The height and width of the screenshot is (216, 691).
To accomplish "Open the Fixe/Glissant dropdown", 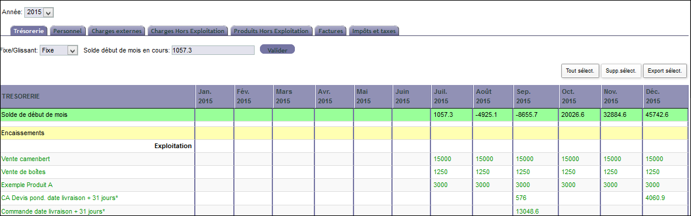I will [59, 51].
